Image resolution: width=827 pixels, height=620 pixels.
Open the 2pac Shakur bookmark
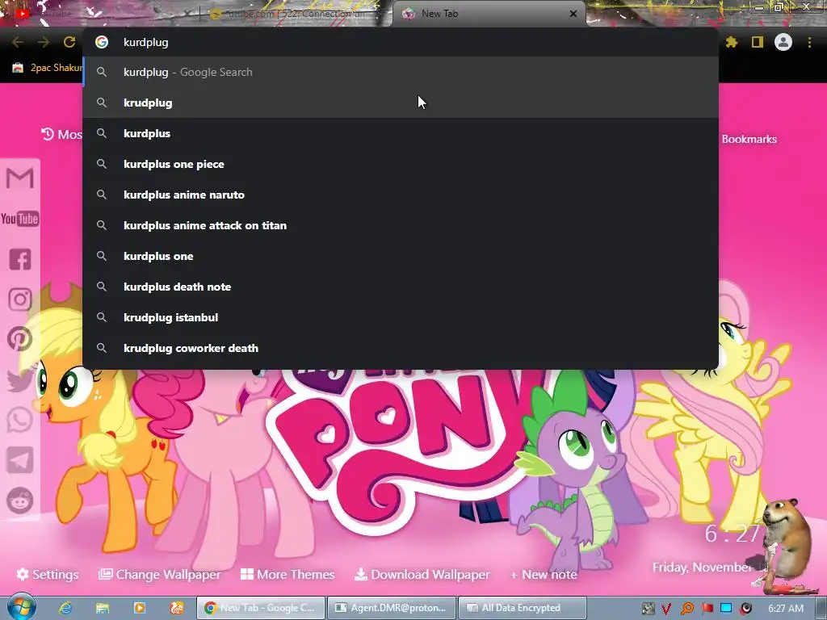click(48, 68)
